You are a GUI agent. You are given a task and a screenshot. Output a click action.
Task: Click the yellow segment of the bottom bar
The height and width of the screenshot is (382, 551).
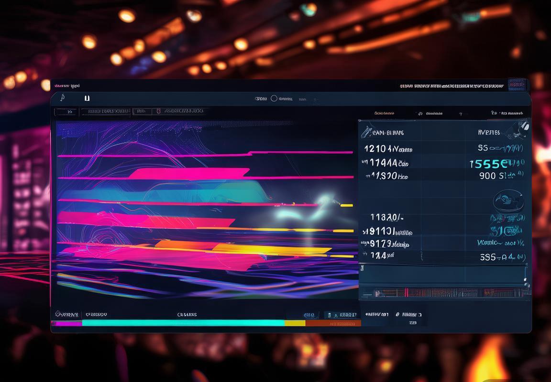click(x=295, y=323)
